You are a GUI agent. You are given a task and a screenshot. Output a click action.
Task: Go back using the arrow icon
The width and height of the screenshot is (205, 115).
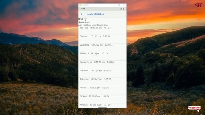click(82, 14)
